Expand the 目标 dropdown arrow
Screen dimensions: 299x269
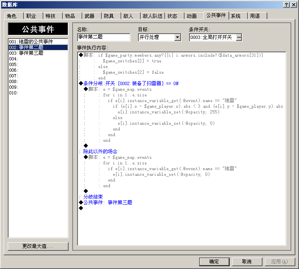[x=178, y=37]
